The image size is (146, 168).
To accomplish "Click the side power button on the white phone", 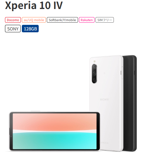I will coord(122,73).
